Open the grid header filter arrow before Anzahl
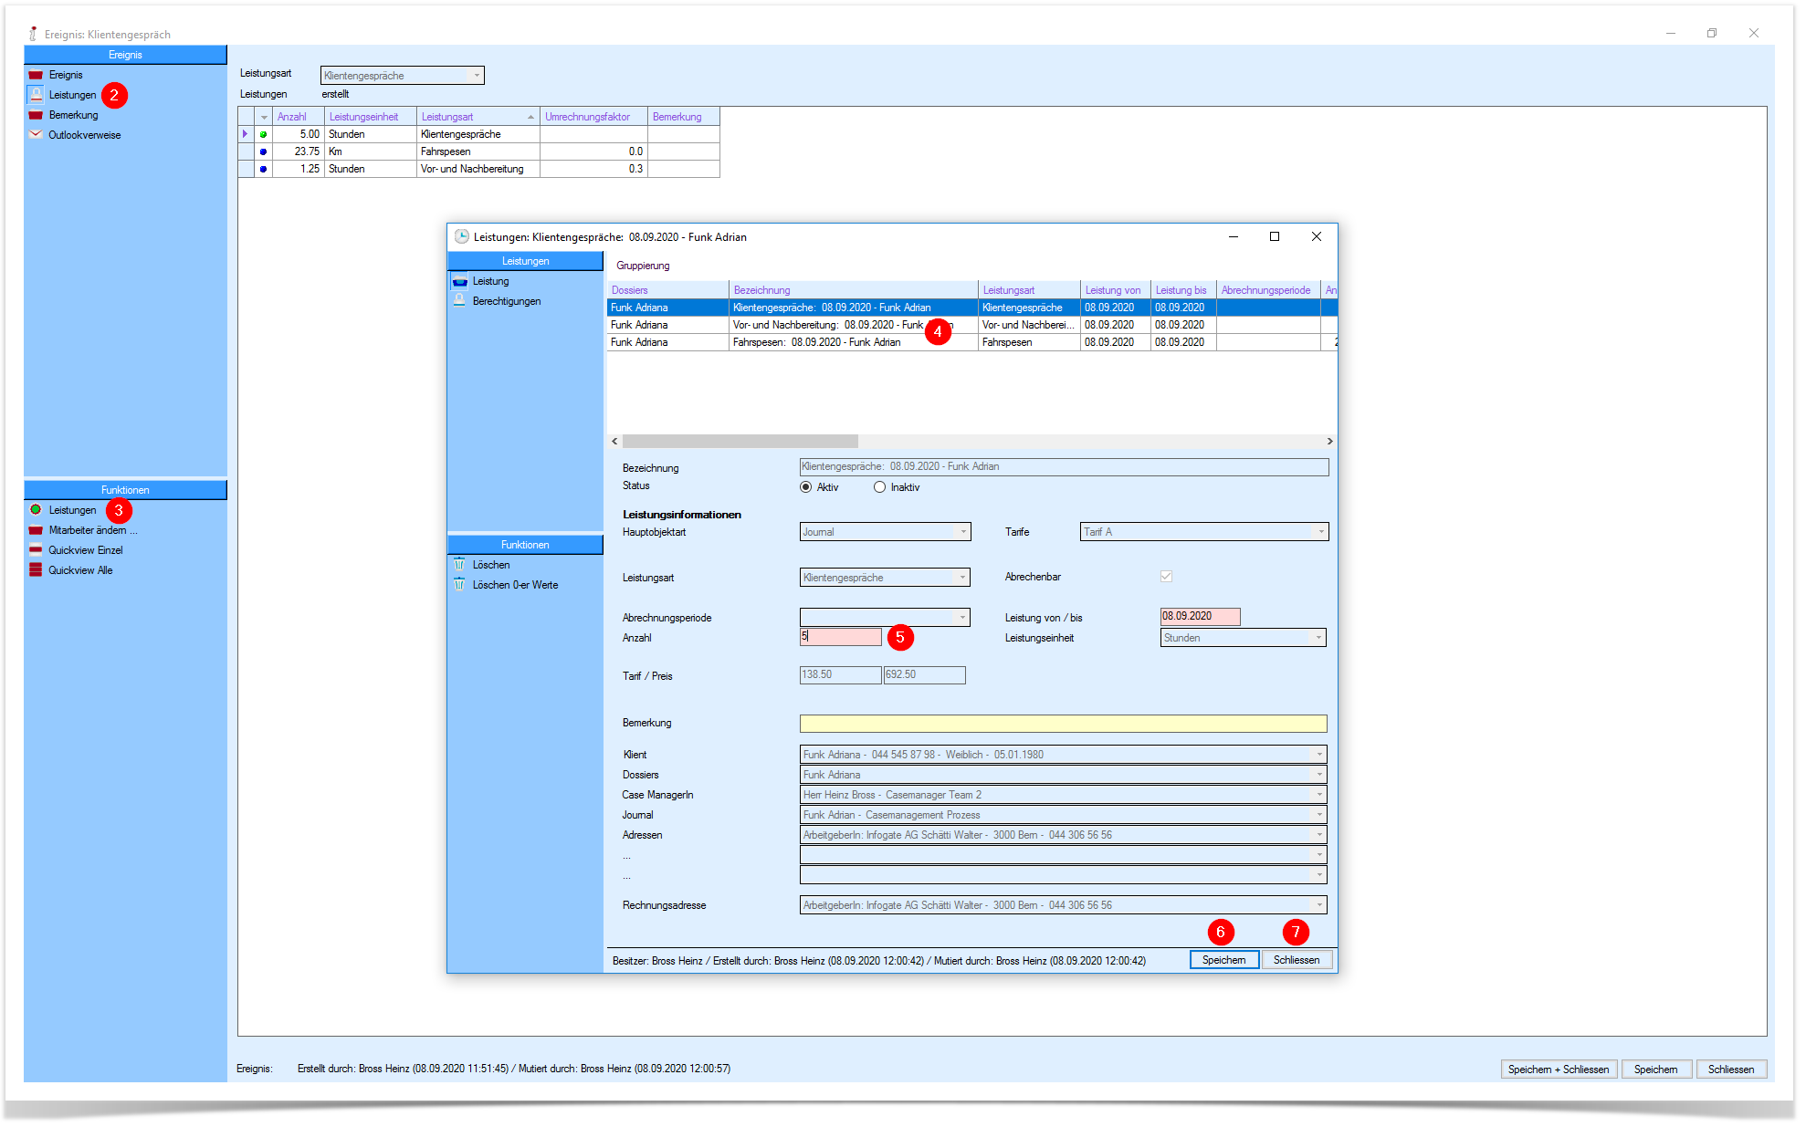1806x1127 pixels. coord(264,117)
